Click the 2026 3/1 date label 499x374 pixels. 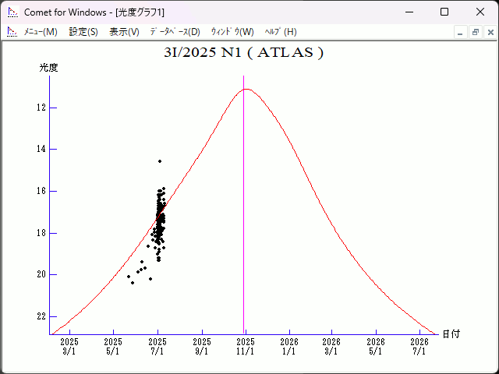point(331,347)
